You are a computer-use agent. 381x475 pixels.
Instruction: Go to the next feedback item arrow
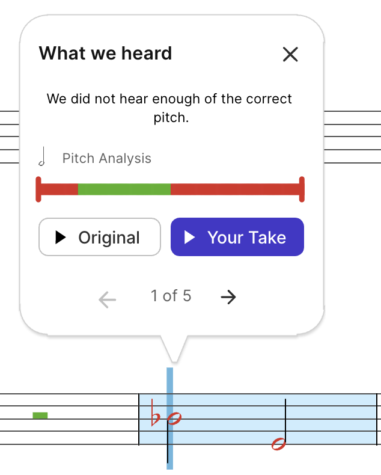tap(228, 297)
